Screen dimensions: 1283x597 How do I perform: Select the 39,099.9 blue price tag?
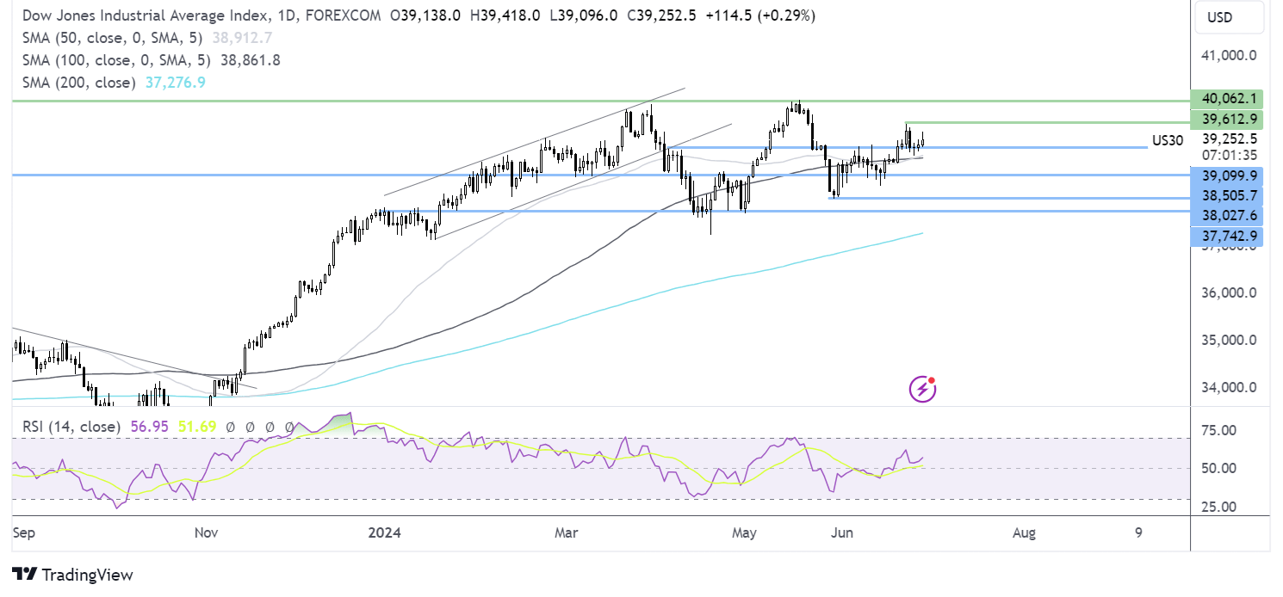(1225, 175)
